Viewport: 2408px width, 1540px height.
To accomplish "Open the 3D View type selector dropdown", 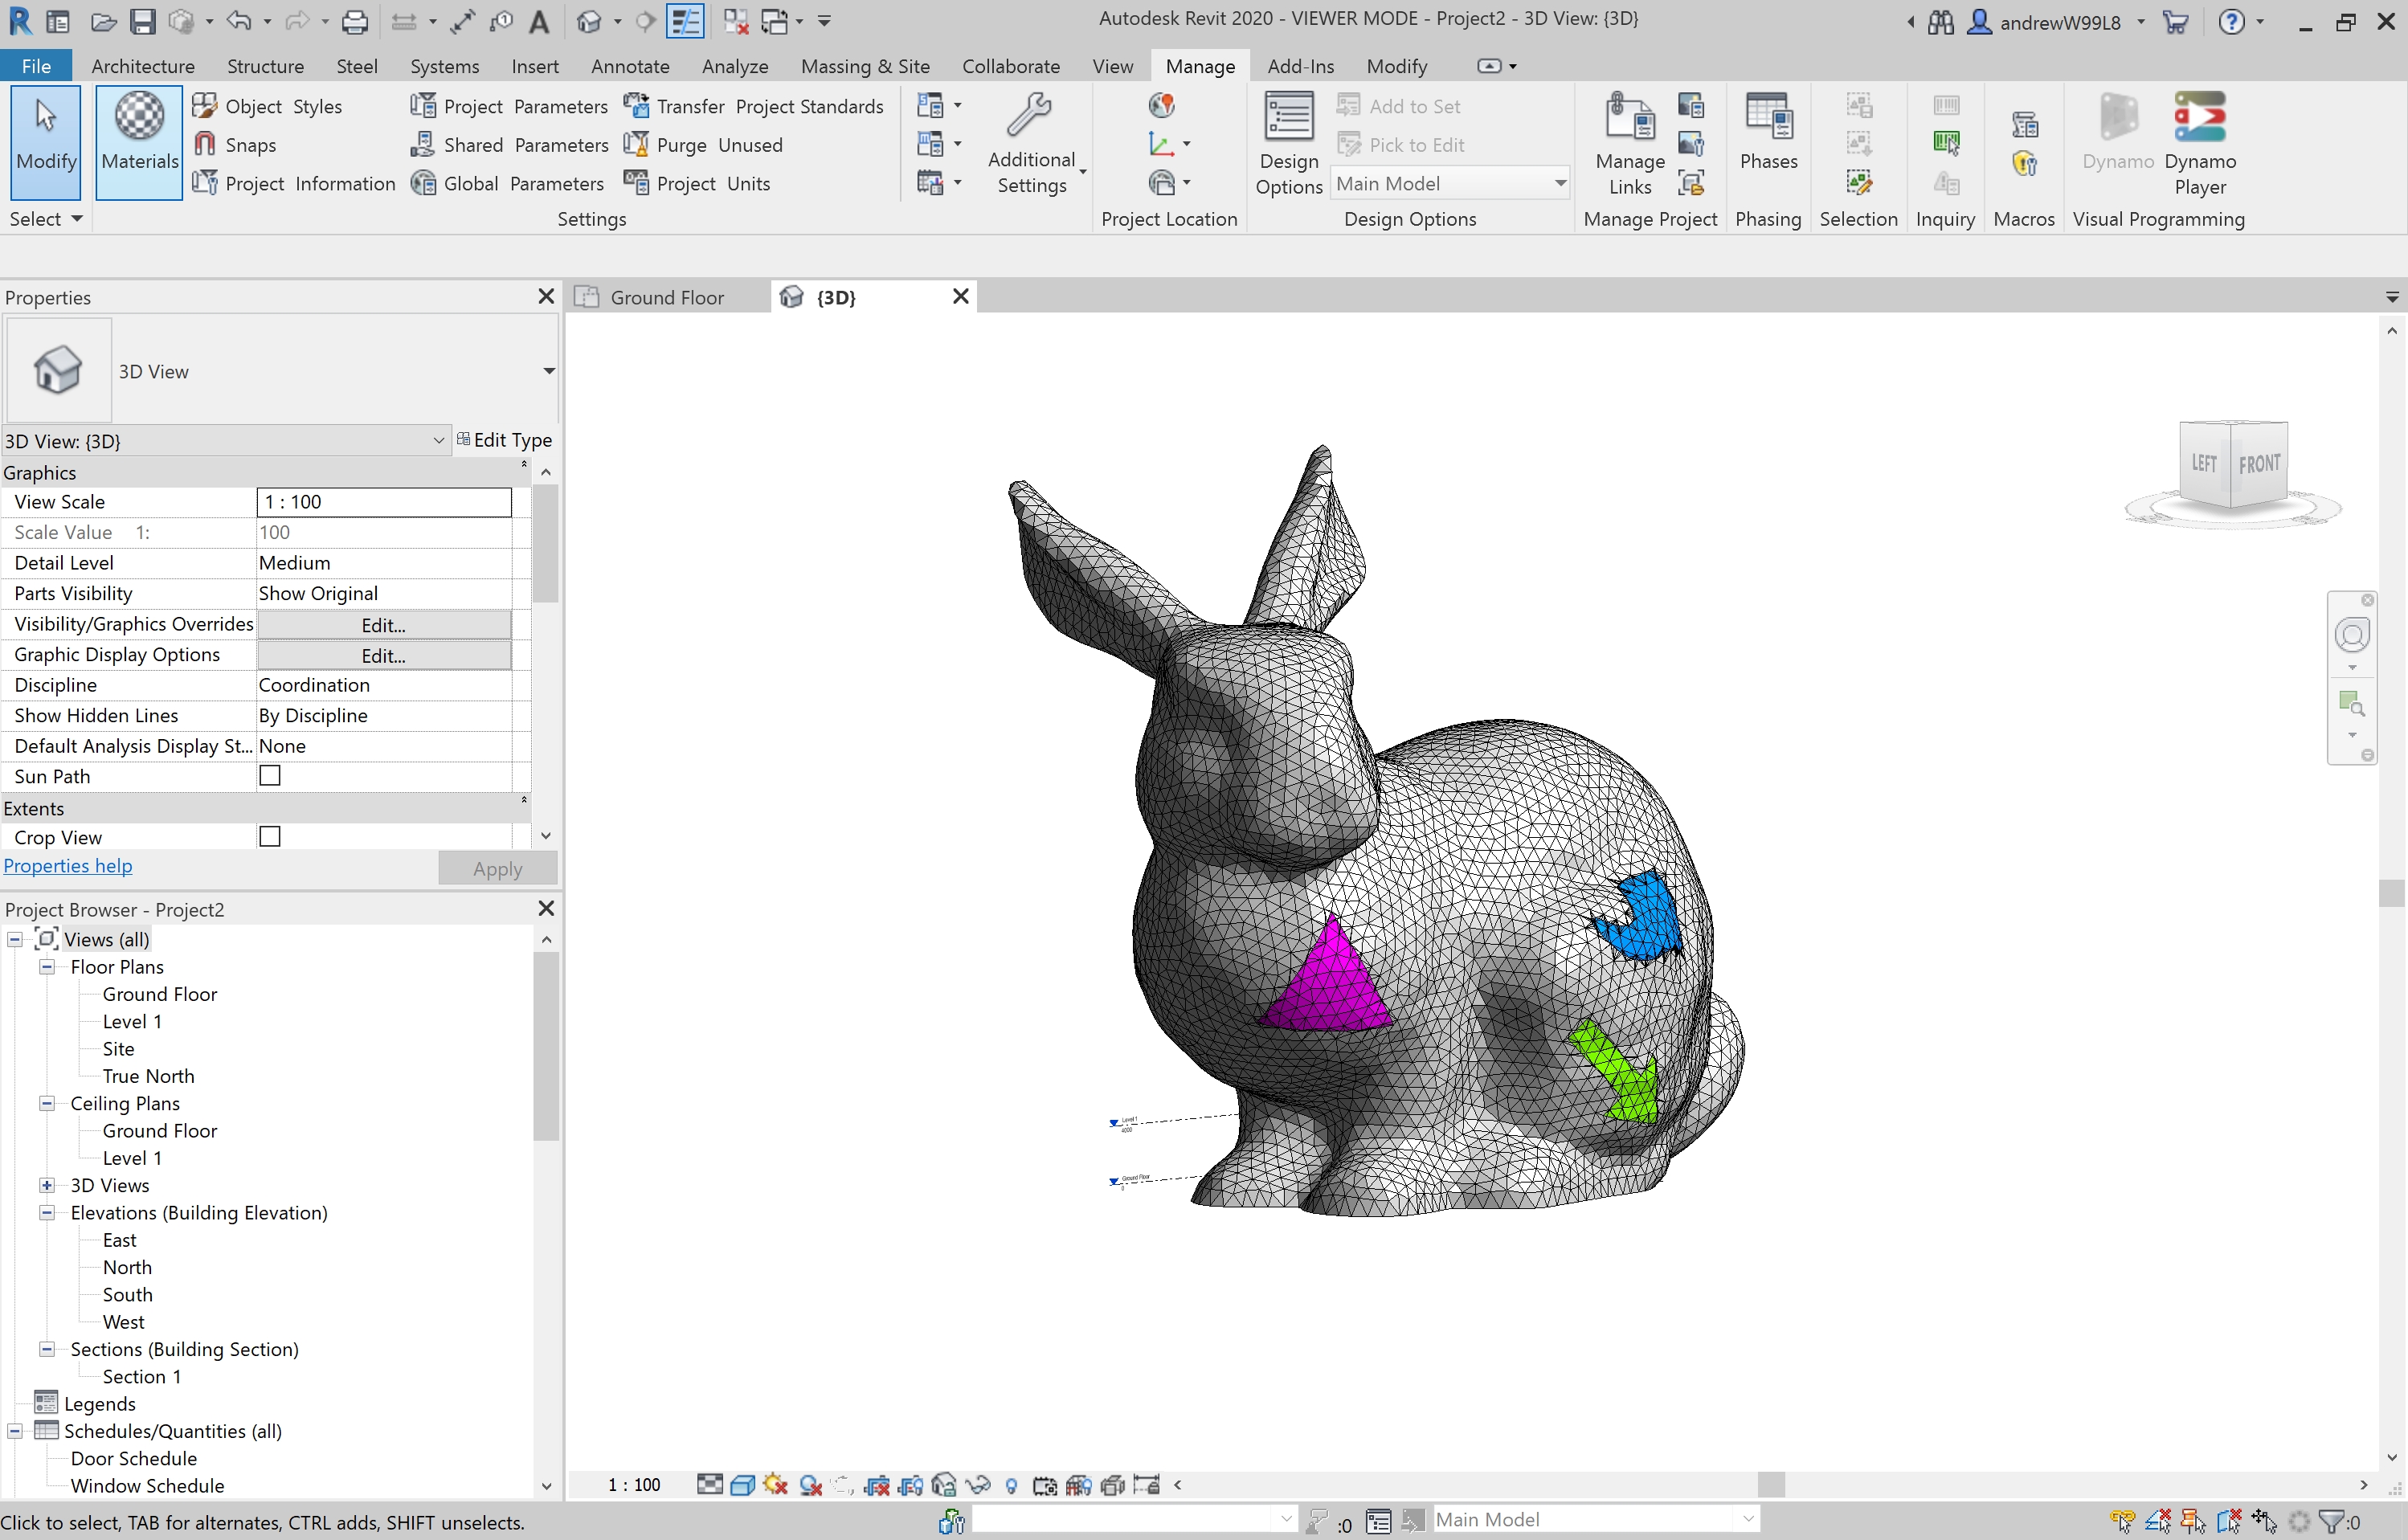I will click(548, 371).
